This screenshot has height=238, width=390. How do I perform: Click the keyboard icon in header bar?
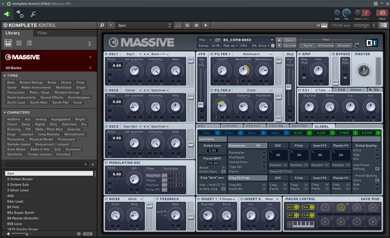click(324, 25)
